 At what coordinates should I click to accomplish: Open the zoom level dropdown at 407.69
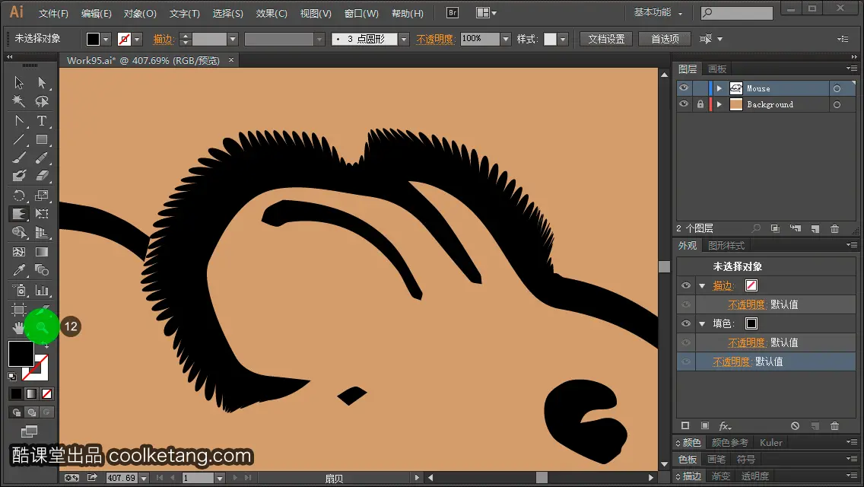[x=144, y=478]
